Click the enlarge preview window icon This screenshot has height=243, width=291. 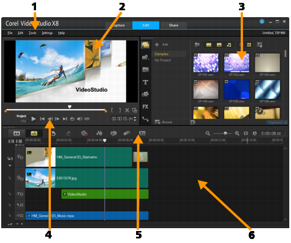pos(134,110)
